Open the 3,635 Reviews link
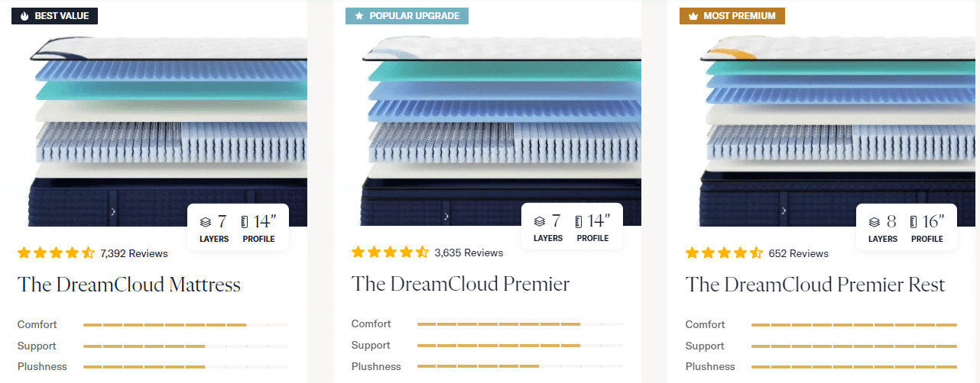This screenshot has height=383, width=980. [469, 253]
